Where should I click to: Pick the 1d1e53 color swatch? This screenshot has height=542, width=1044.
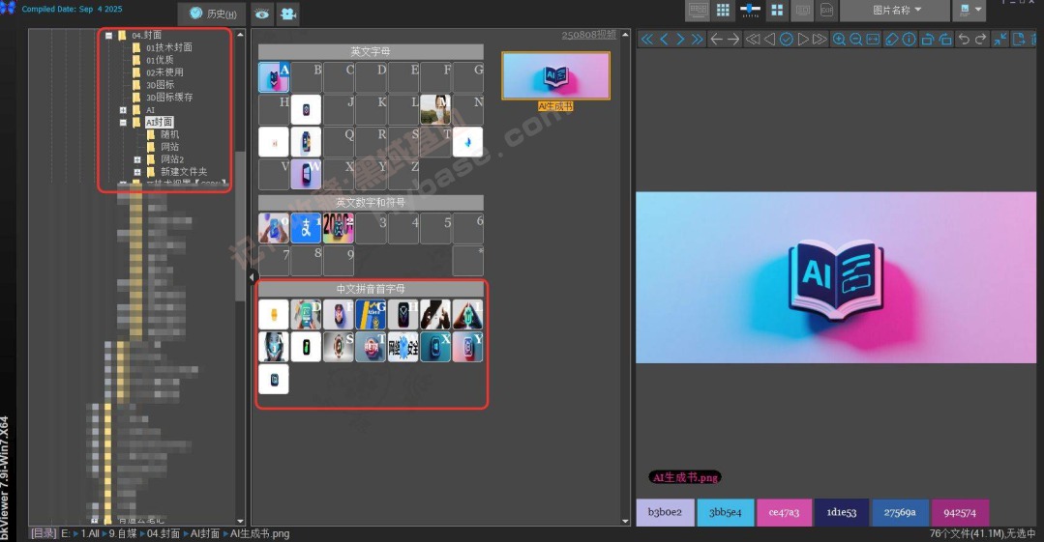(x=842, y=512)
